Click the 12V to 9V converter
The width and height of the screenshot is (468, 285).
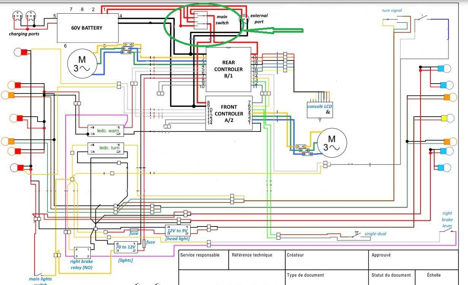tap(177, 231)
